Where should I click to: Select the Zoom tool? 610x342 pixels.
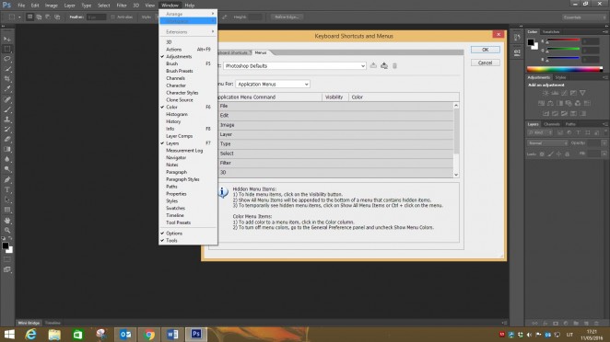pos(7,230)
